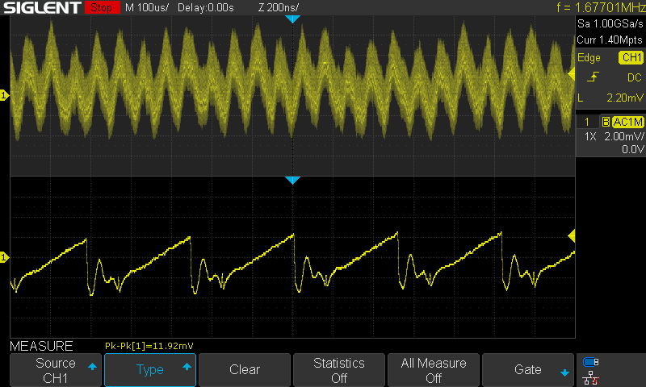The image size is (646, 387).
Task: Select the CH1 trigger source label
Action: coord(630,58)
